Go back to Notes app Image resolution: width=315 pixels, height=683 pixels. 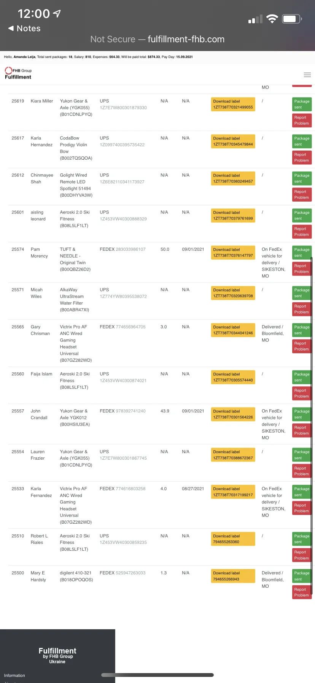pos(24,29)
